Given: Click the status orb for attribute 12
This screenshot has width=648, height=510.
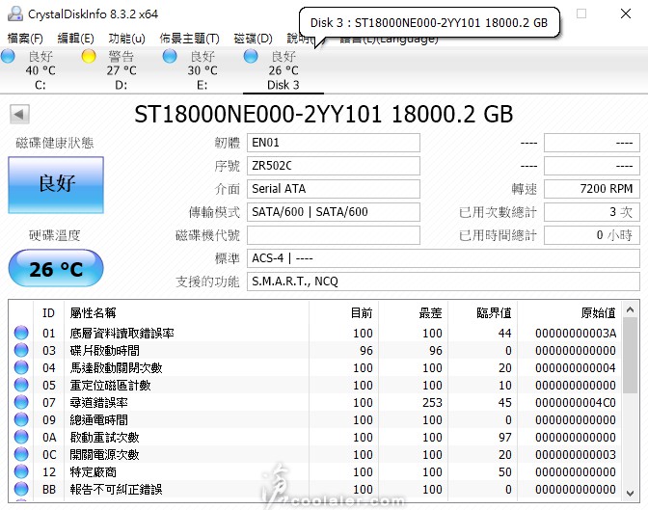Looking at the screenshot, I should (x=21, y=471).
